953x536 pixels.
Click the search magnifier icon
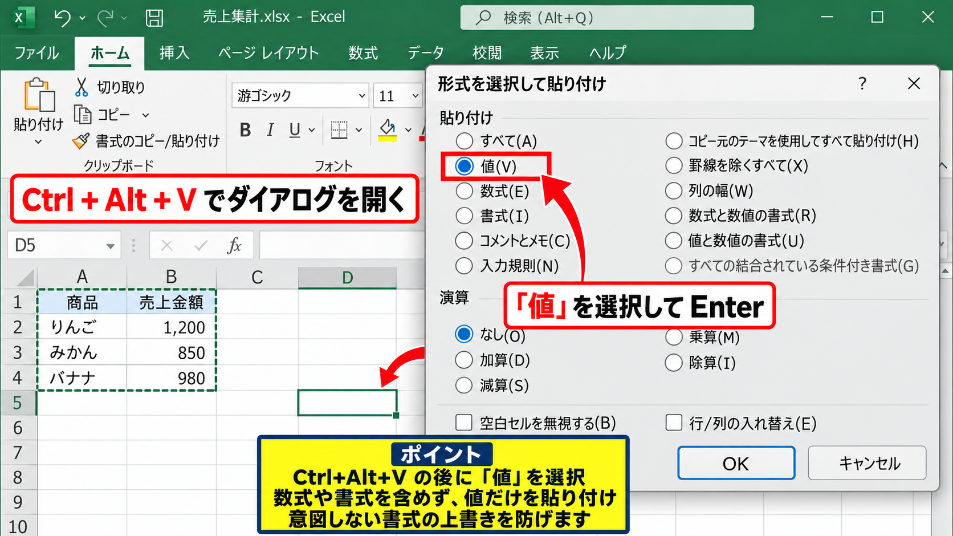coord(483,18)
